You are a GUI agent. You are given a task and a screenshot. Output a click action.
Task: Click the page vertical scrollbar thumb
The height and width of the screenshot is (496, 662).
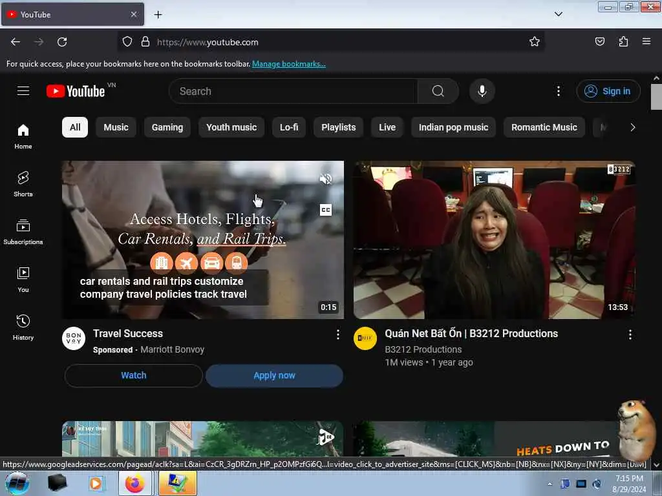coord(656,97)
